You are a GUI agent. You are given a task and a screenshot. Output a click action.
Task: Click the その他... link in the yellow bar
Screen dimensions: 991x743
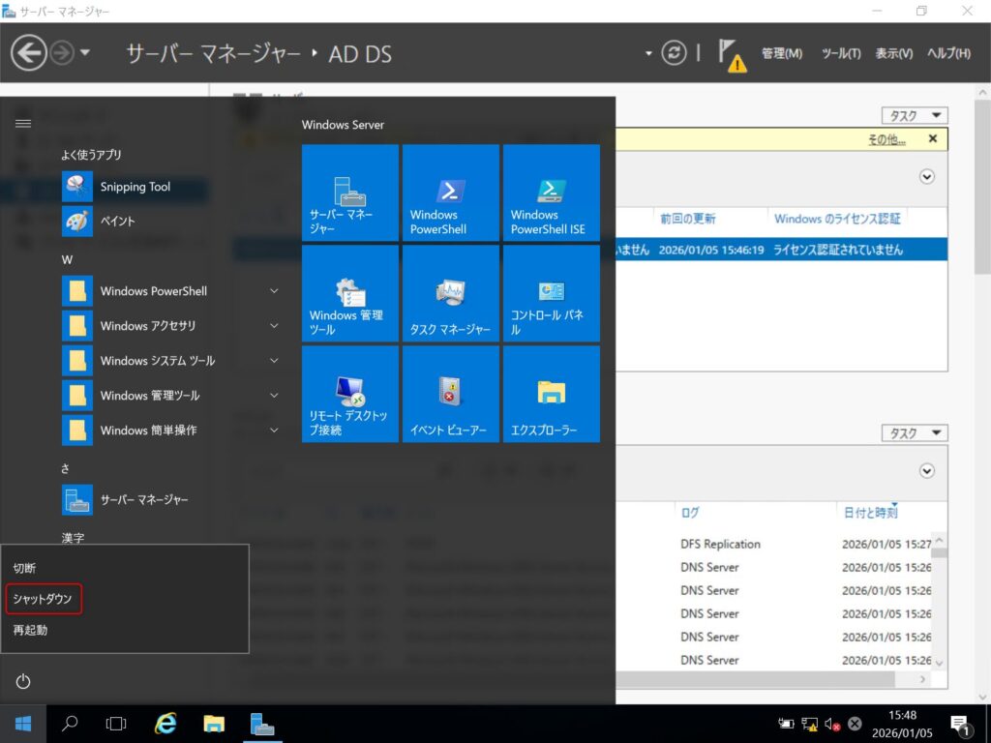click(x=886, y=139)
